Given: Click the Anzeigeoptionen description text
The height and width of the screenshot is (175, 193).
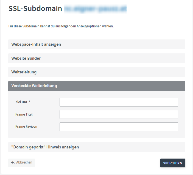Looking at the screenshot, I should click(x=61, y=27).
